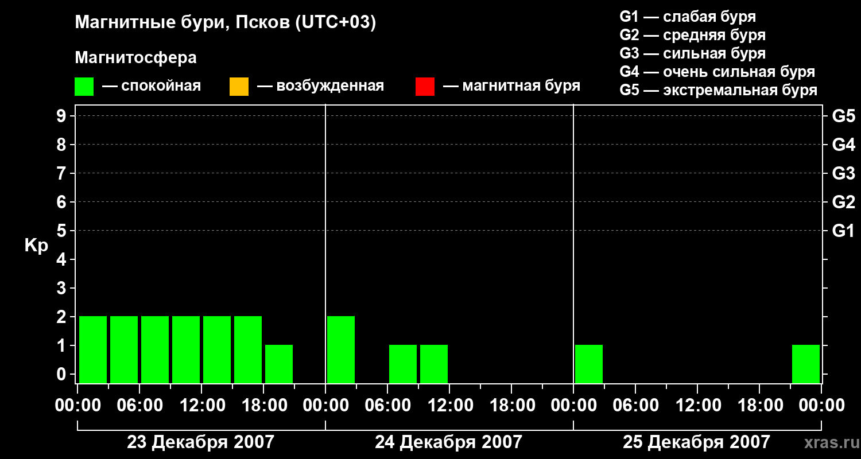The image size is (861, 459).
Task: Select the orange 'возбужденная' legend swatch
Action: pyautogui.click(x=239, y=87)
